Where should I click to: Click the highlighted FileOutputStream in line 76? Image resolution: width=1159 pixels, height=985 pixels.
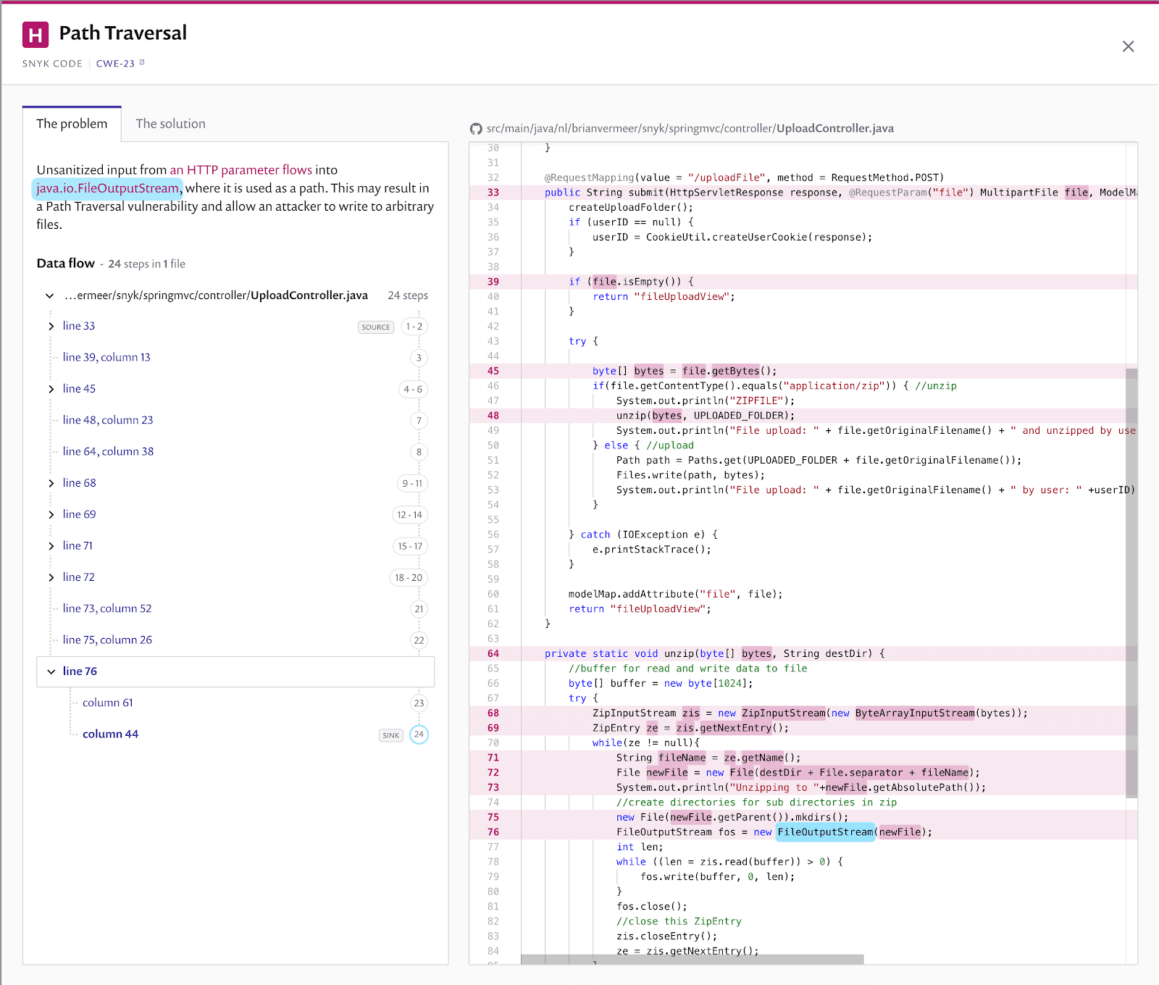click(x=825, y=832)
